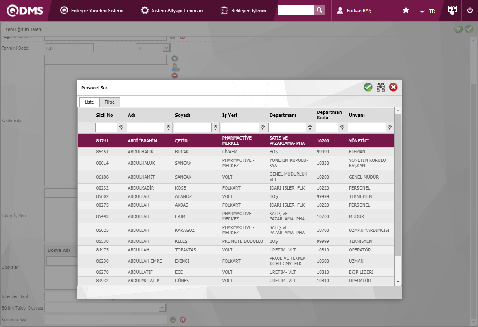Click filter icon next to Soyadı field
The width and height of the screenshot is (478, 327).
[x=215, y=128]
